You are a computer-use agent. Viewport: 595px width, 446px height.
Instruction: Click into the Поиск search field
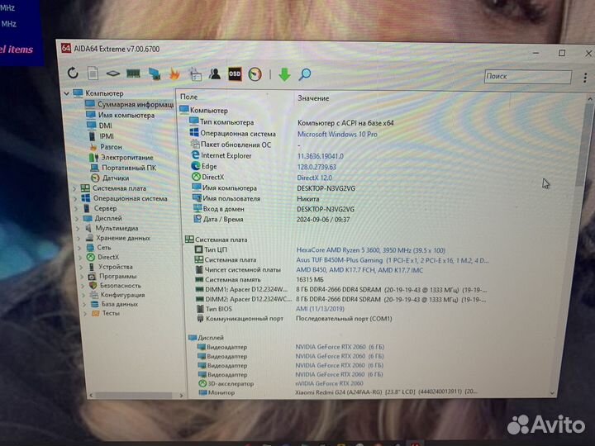[528, 77]
